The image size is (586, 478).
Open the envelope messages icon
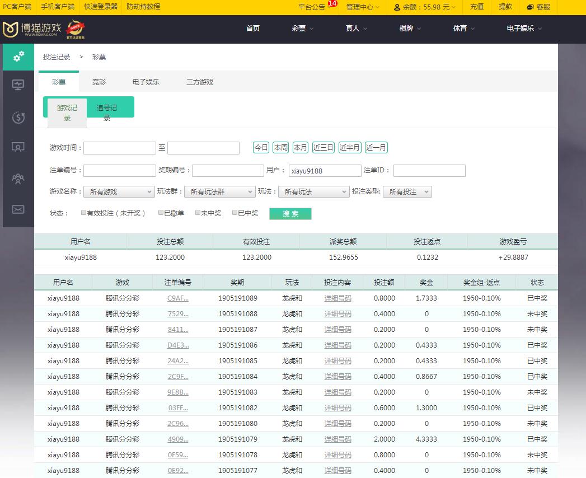pyautogui.click(x=18, y=209)
